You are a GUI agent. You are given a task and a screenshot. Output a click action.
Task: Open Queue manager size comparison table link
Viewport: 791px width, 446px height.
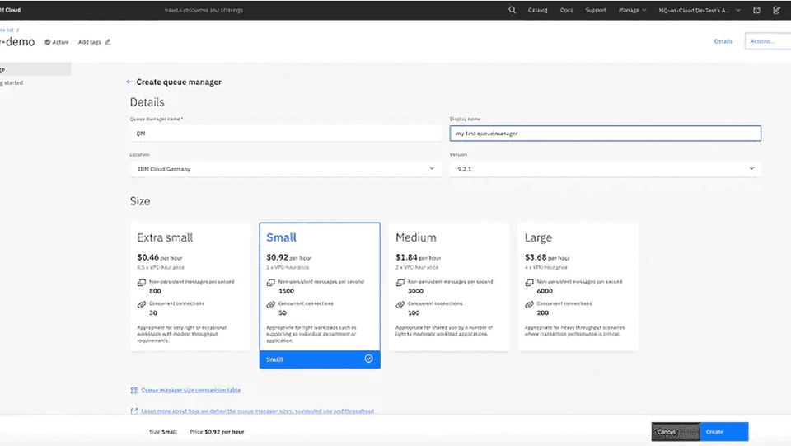coord(190,390)
